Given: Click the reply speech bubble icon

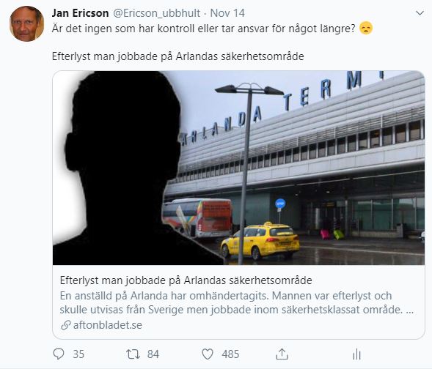Looking at the screenshot, I should tap(59, 354).
